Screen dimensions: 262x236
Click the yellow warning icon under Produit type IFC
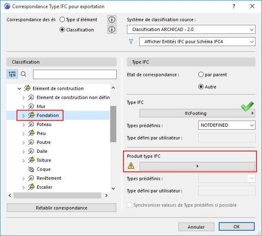click(x=131, y=166)
